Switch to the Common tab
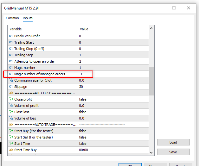This screenshot has width=199, height=166. click(12, 18)
